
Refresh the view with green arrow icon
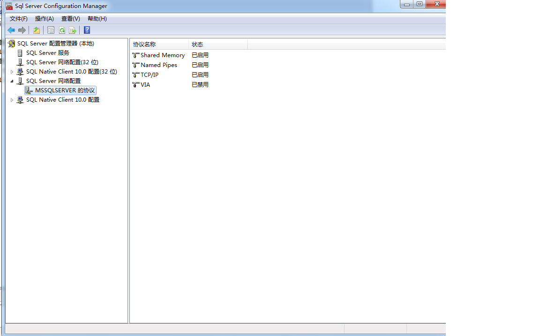pos(62,30)
